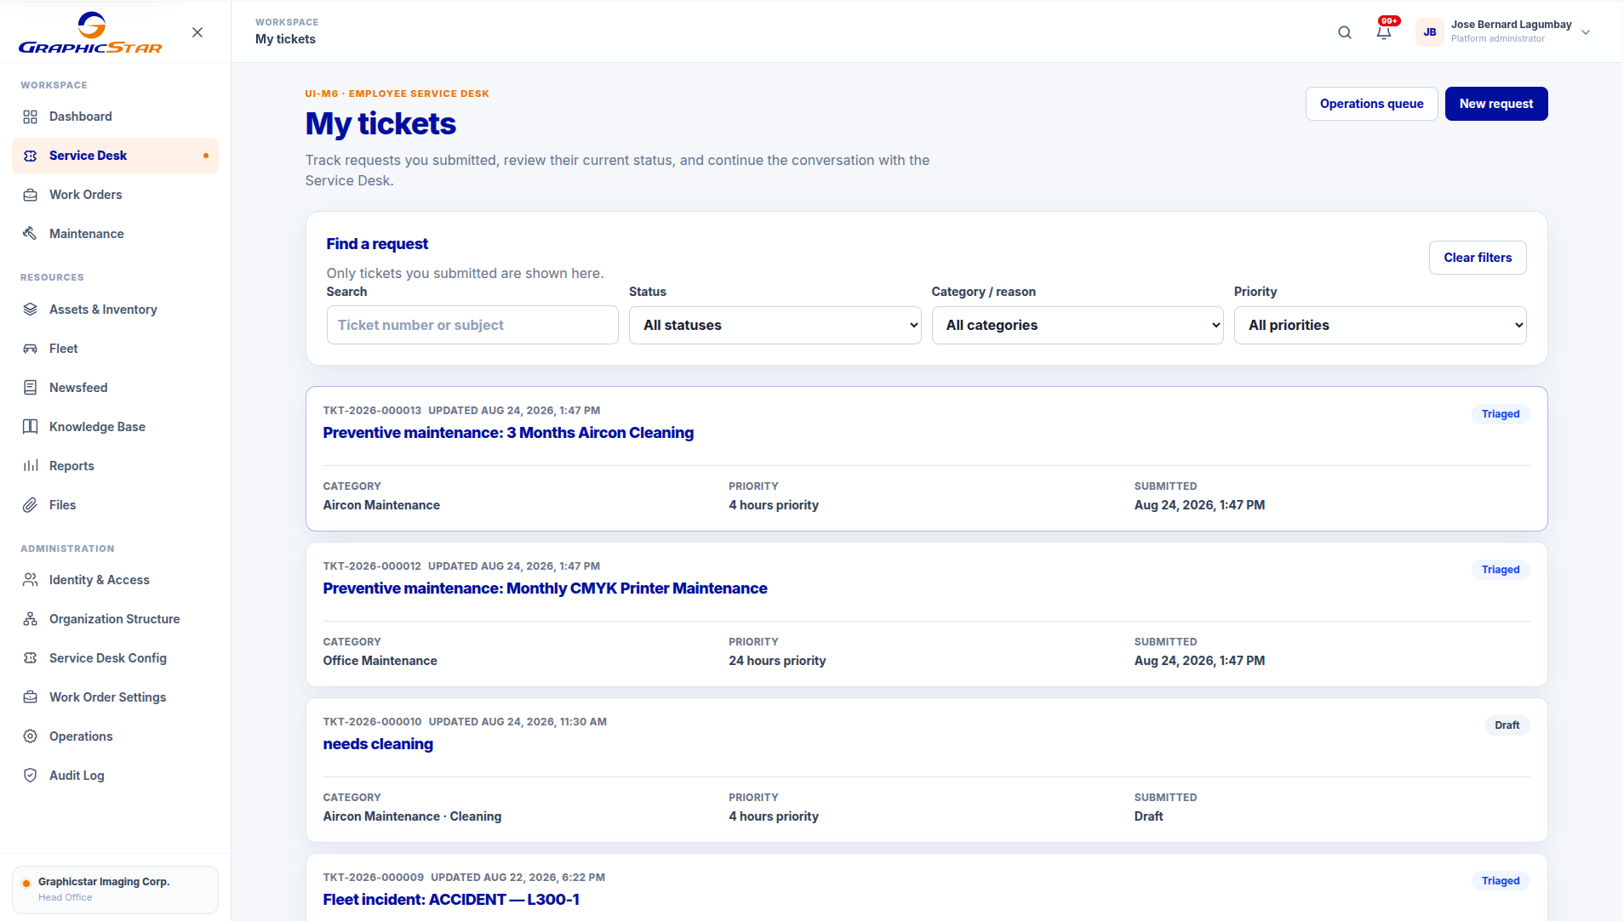
Task: Click the Maintenance hammer icon
Action: pyautogui.click(x=31, y=234)
